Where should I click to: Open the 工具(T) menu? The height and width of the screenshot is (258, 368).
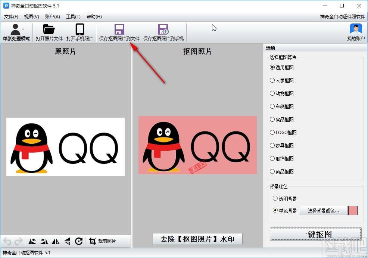[73, 17]
